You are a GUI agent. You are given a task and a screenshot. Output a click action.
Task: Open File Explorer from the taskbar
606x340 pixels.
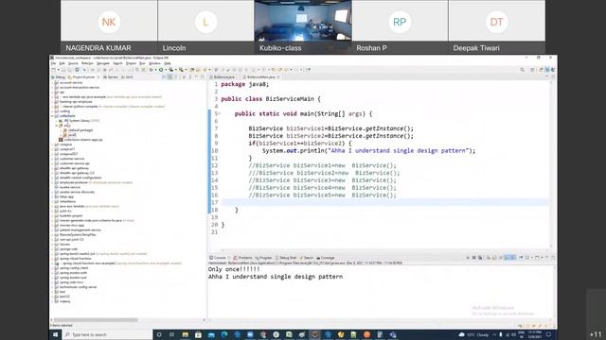coord(186,334)
